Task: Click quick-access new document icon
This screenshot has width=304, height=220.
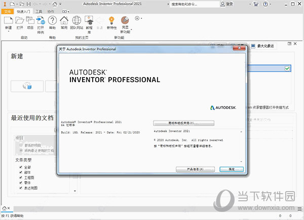Action: pyautogui.click(x=12, y=4)
